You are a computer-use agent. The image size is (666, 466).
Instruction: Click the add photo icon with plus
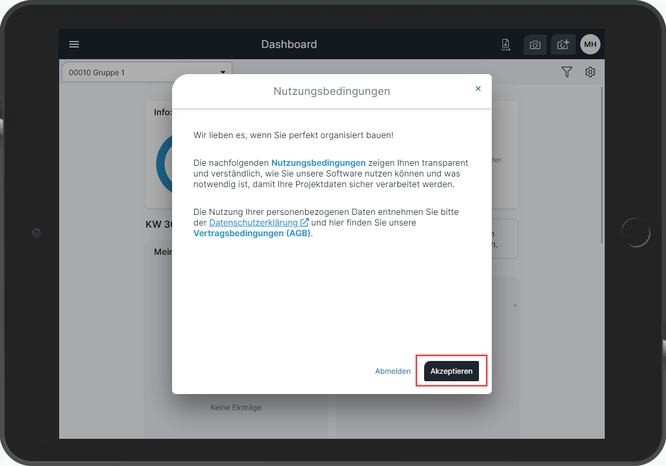tap(563, 45)
